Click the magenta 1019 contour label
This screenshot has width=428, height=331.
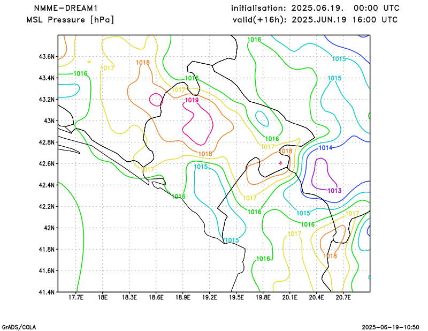(192, 100)
